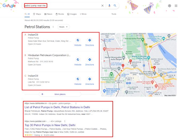Viewport: 178px width, 139px height.
Task: Open Website icon for Hindustan Petroleum listing
Action: pos(78,60)
